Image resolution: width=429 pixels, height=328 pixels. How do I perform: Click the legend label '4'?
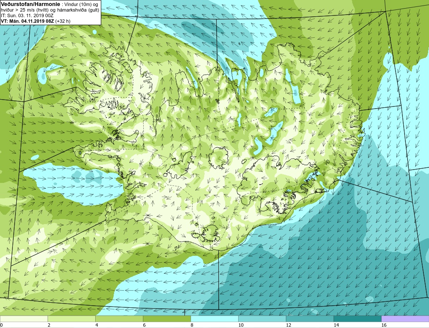click(97, 325)
